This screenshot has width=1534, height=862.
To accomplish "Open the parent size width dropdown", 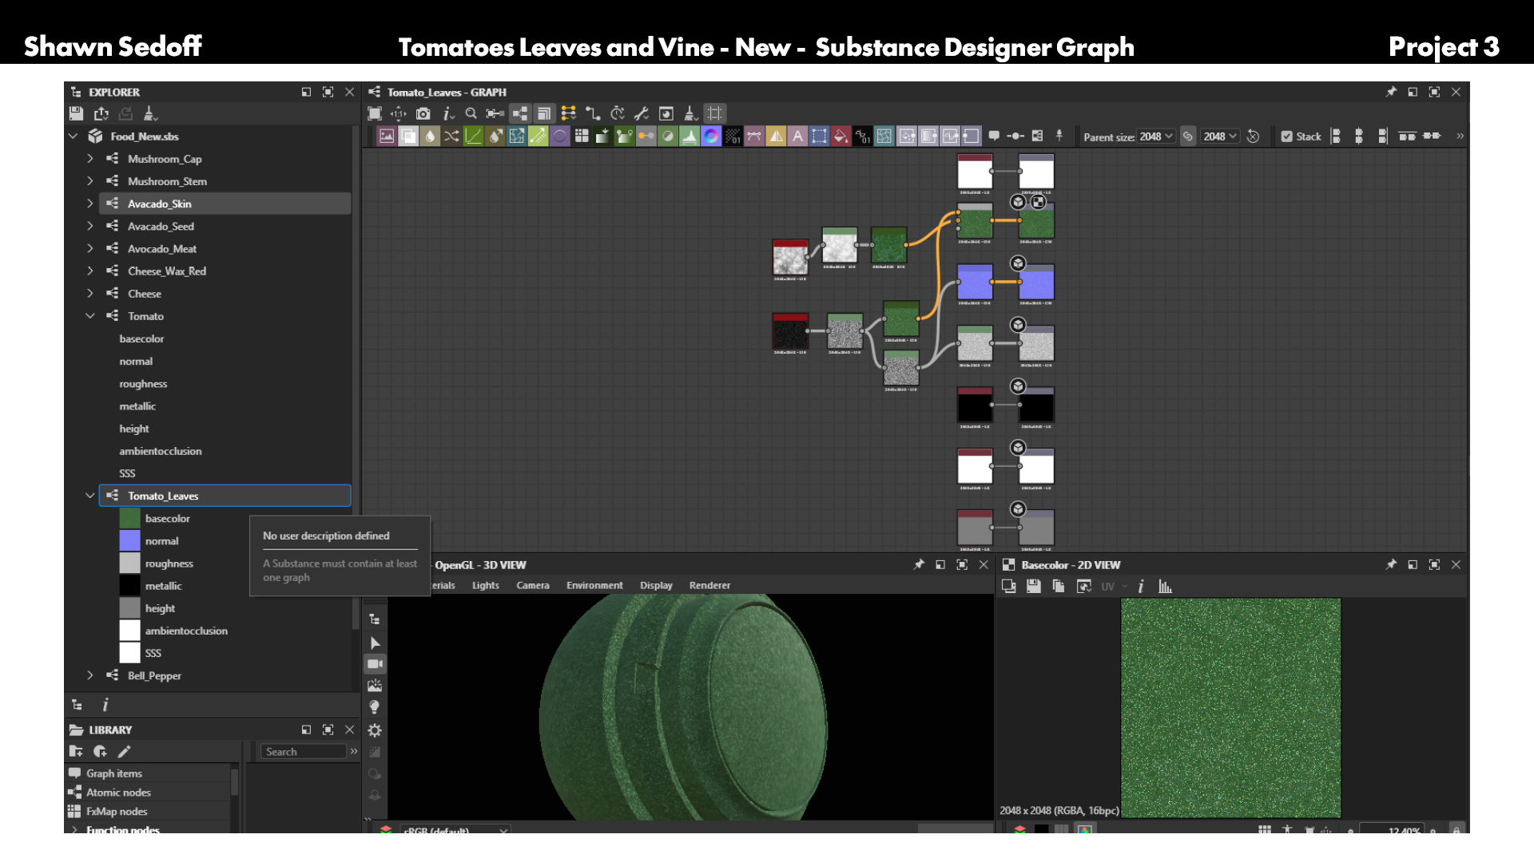I will click(1157, 136).
